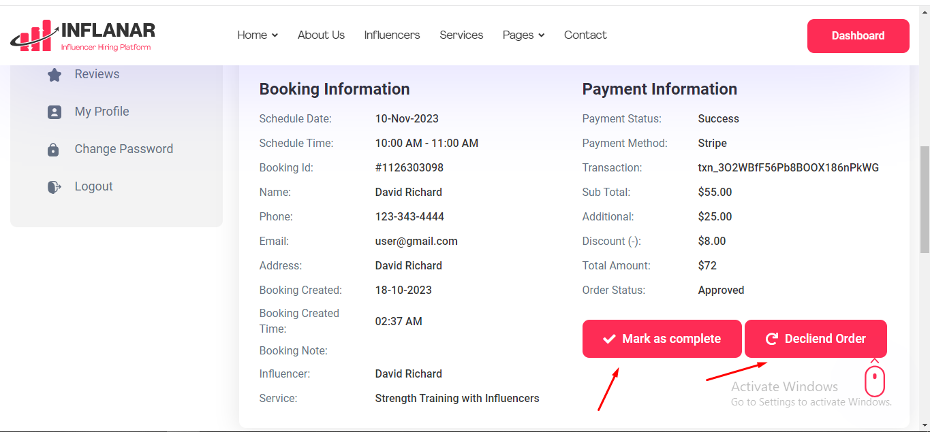Go to the Influencers menu item
Image resolution: width=930 pixels, height=432 pixels.
(x=392, y=35)
